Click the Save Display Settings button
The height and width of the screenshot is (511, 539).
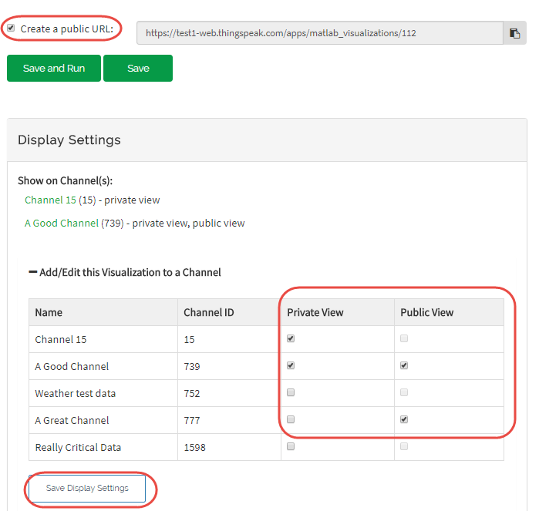pyautogui.click(x=87, y=489)
